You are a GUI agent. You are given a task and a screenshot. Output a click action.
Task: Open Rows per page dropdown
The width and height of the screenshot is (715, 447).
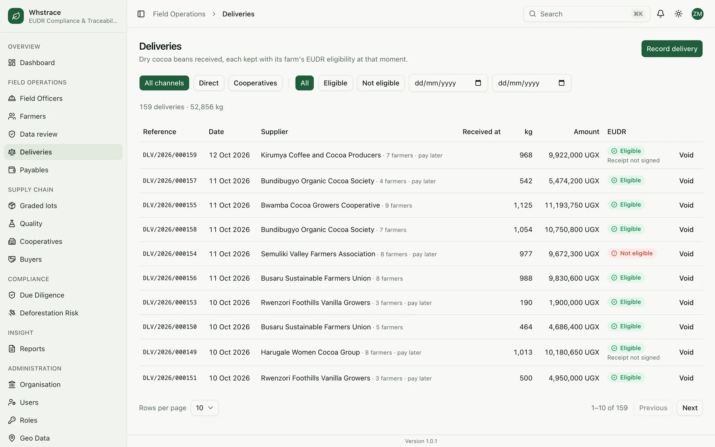pos(205,408)
